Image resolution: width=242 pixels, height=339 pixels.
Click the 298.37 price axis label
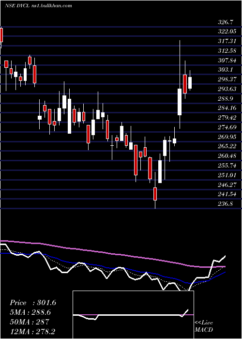[x=227, y=79]
